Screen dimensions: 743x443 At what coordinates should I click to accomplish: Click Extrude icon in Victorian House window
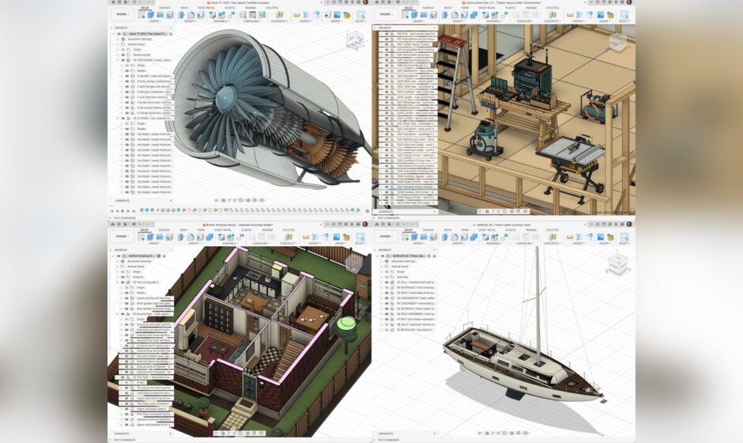point(151,237)
